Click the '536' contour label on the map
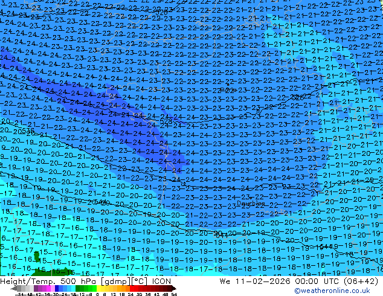 click(x=28, y=132)
